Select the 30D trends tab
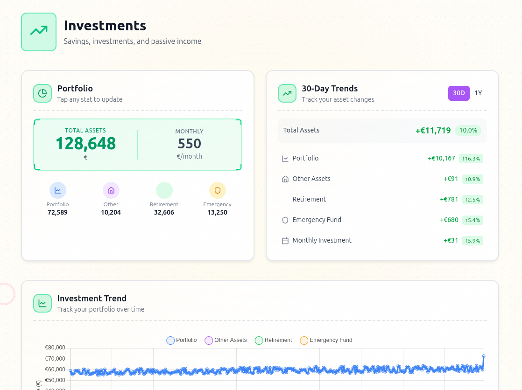 click(459, 93)
